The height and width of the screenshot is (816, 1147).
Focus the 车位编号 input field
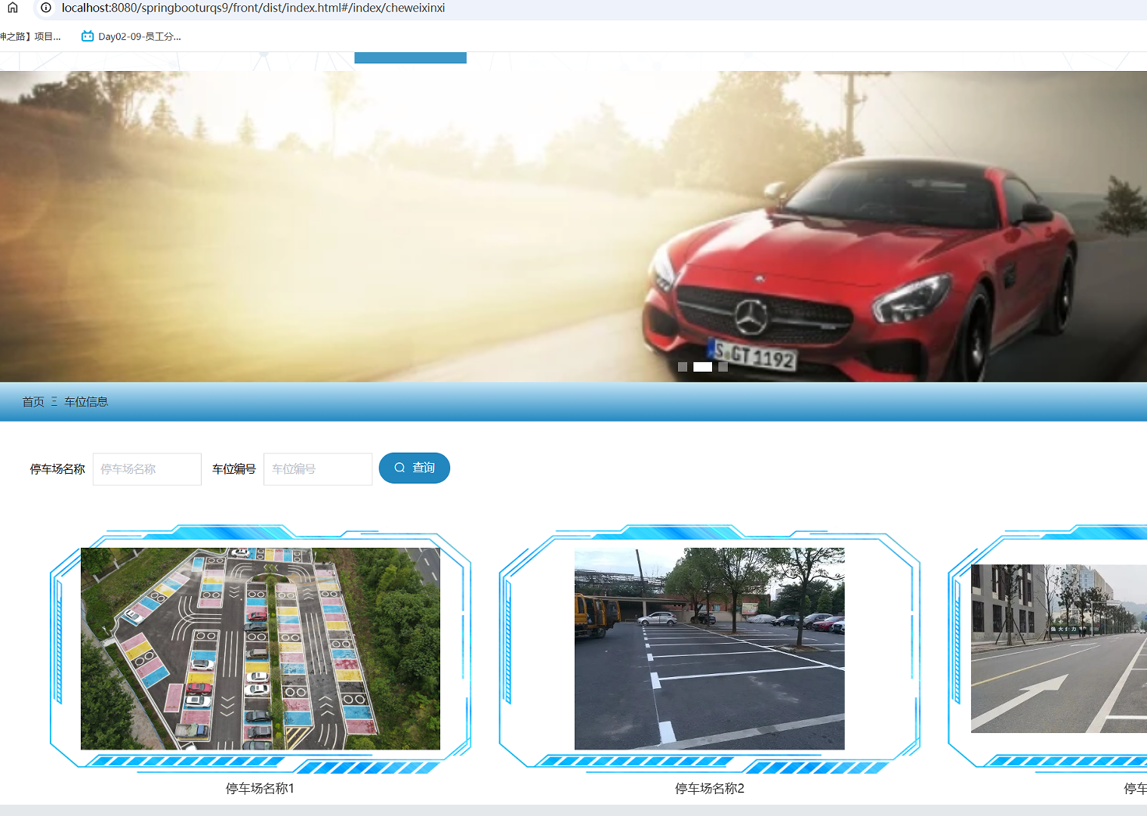pyautogui.click(x=318, y=469)
